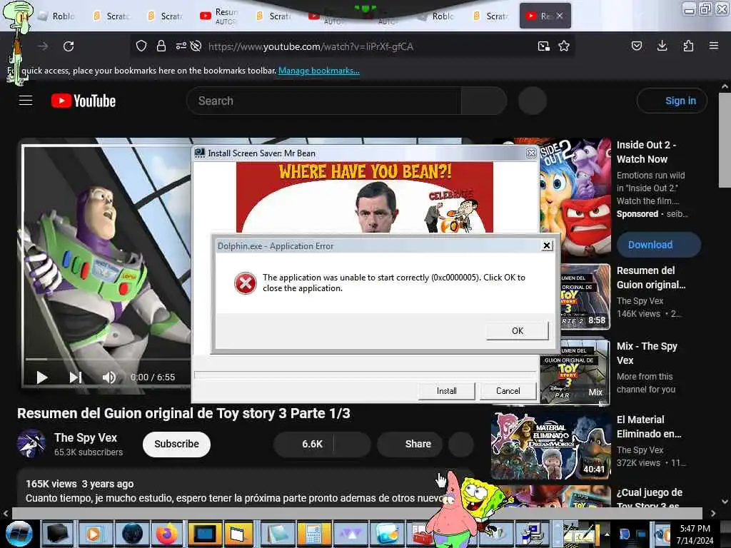The image size is (731, 548).
Task: Focus the YouTube search box
Action: coord(323,101)
